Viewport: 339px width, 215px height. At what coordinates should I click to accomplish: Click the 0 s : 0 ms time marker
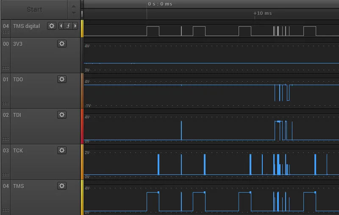tap(160, 4)
